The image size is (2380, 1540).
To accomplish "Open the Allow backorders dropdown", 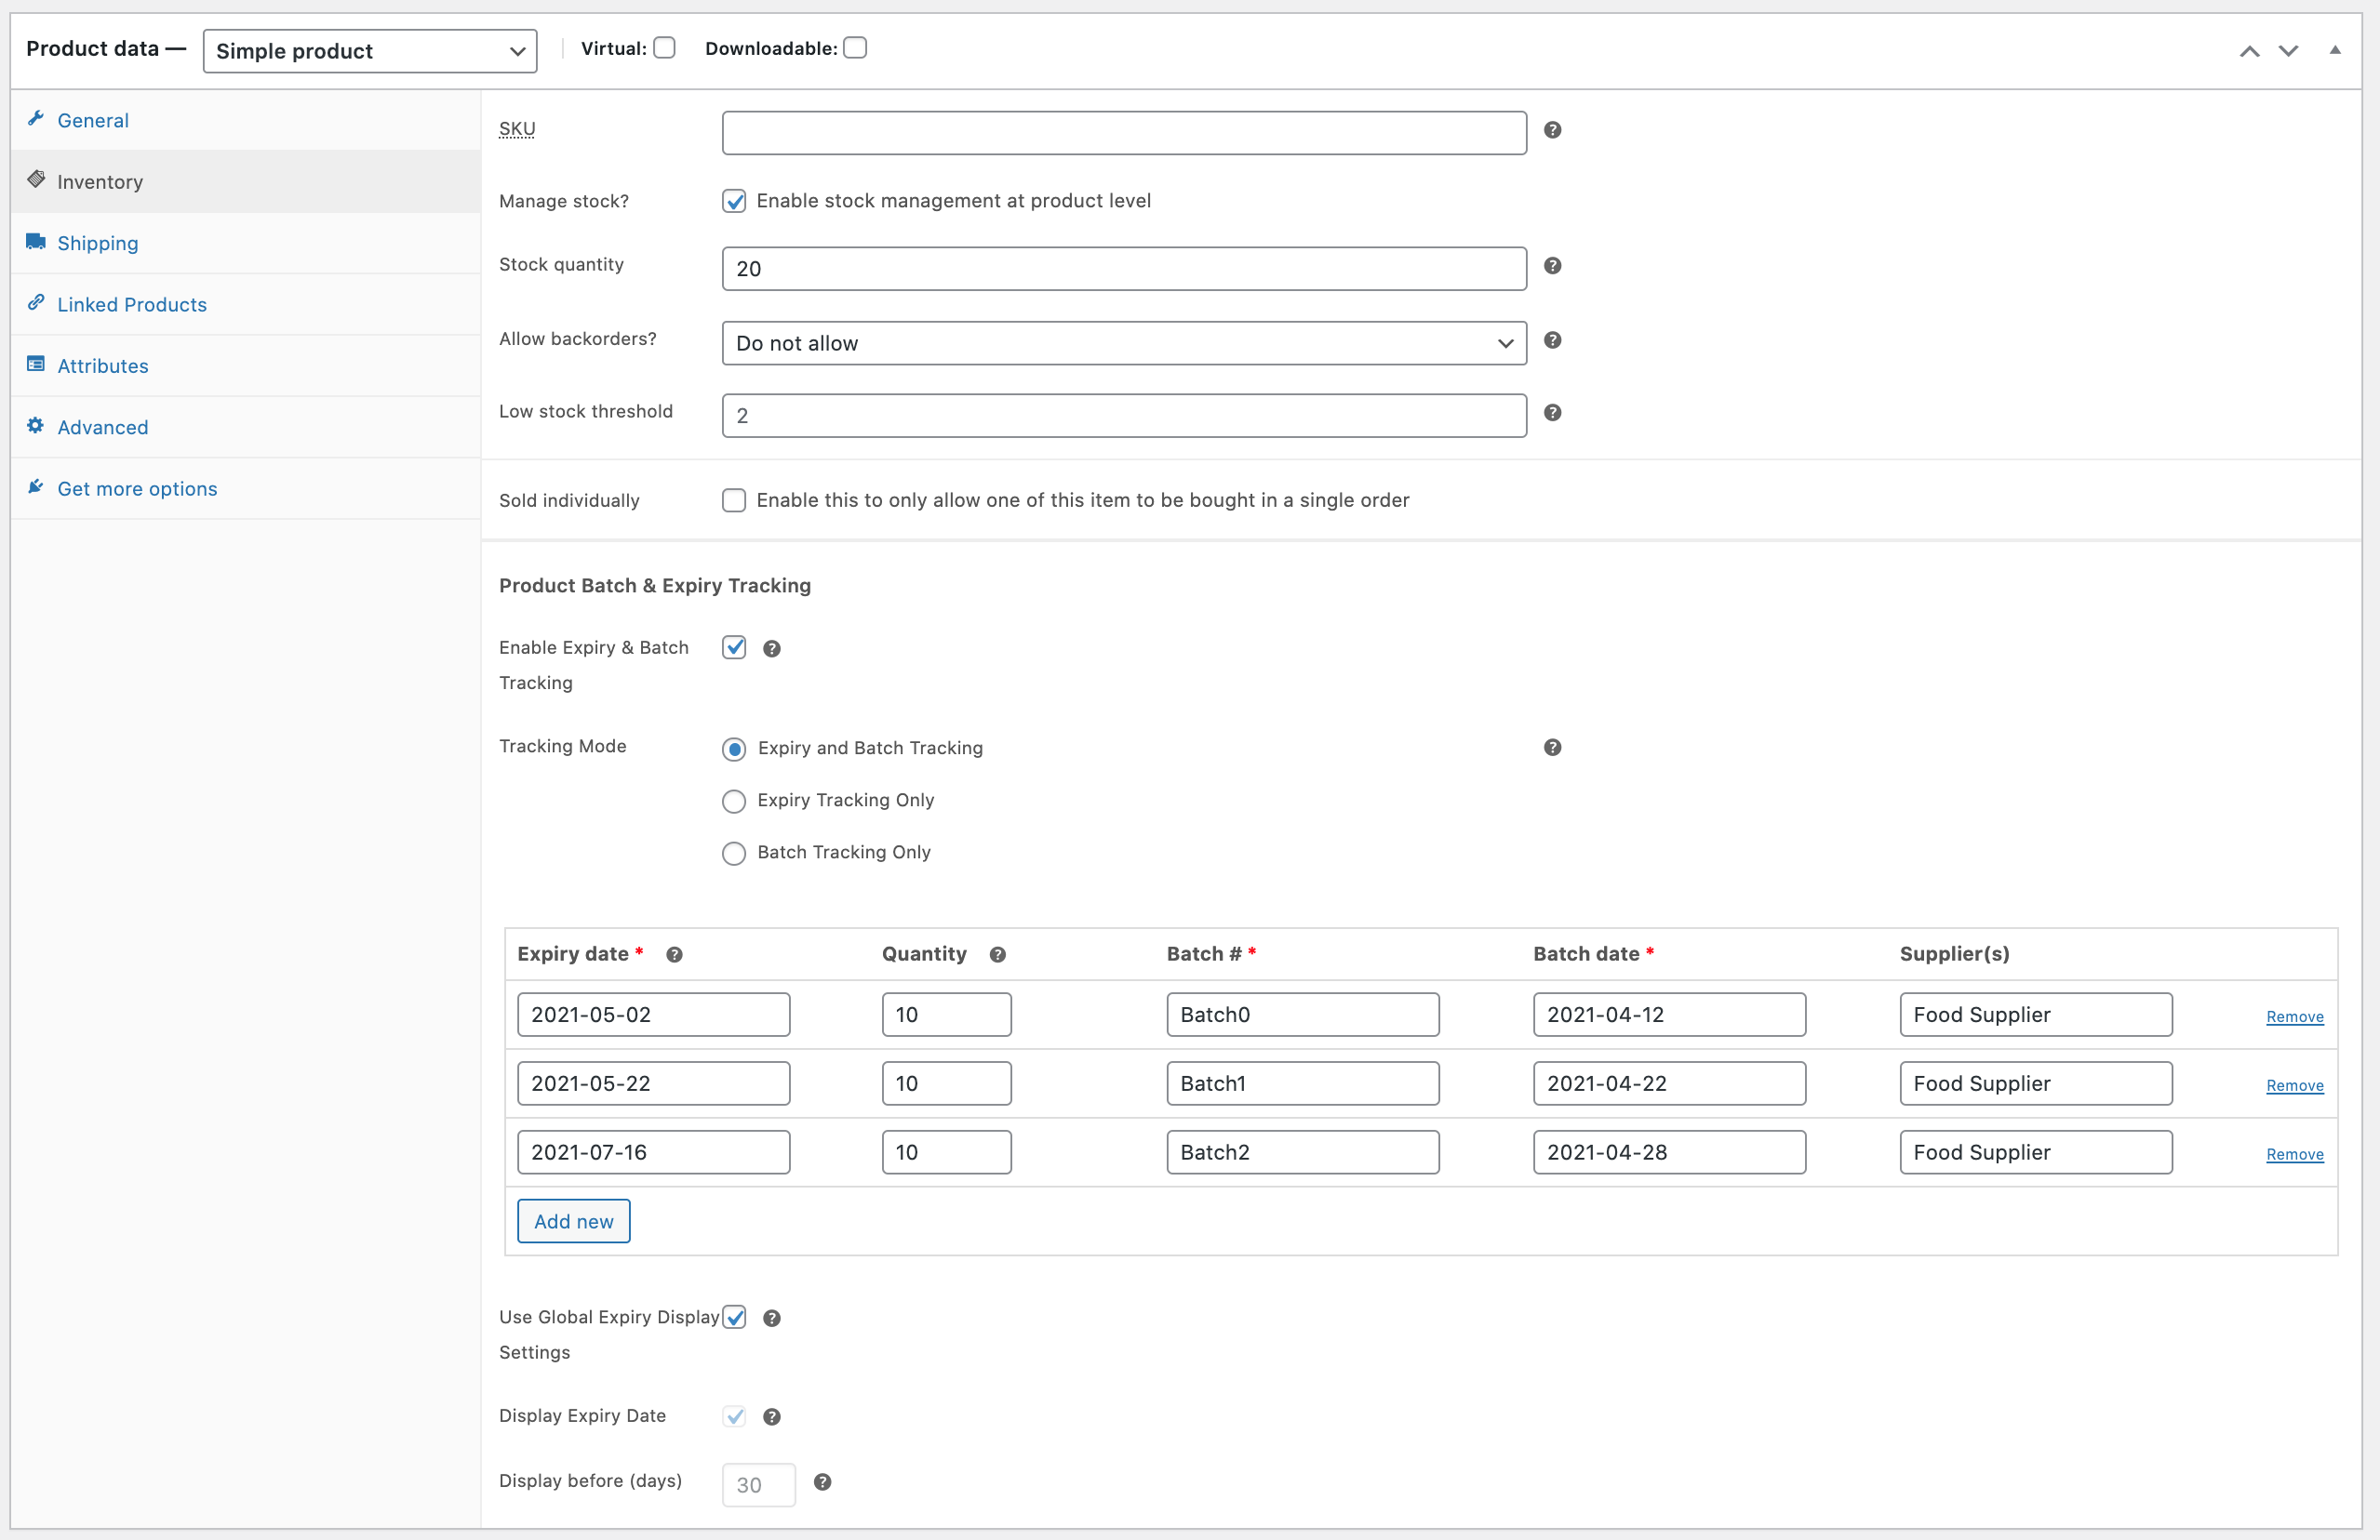I will tap(1123, 343).
